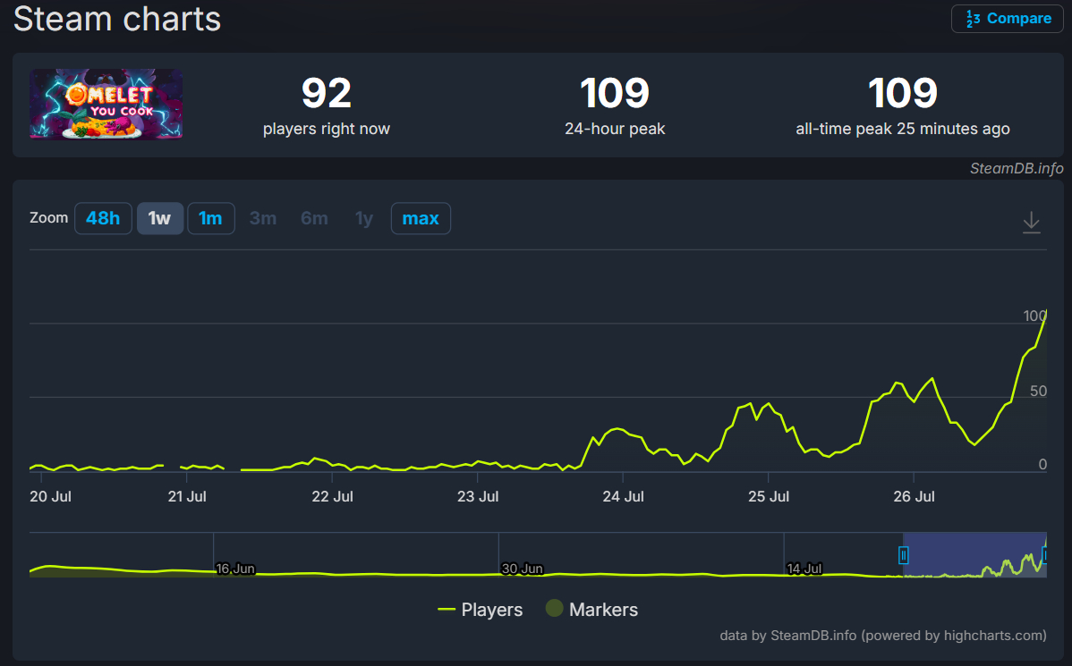Viewport: 1072px width, 666px height.
Task: Select the 1w zoom range
Action: click(160, 218)
